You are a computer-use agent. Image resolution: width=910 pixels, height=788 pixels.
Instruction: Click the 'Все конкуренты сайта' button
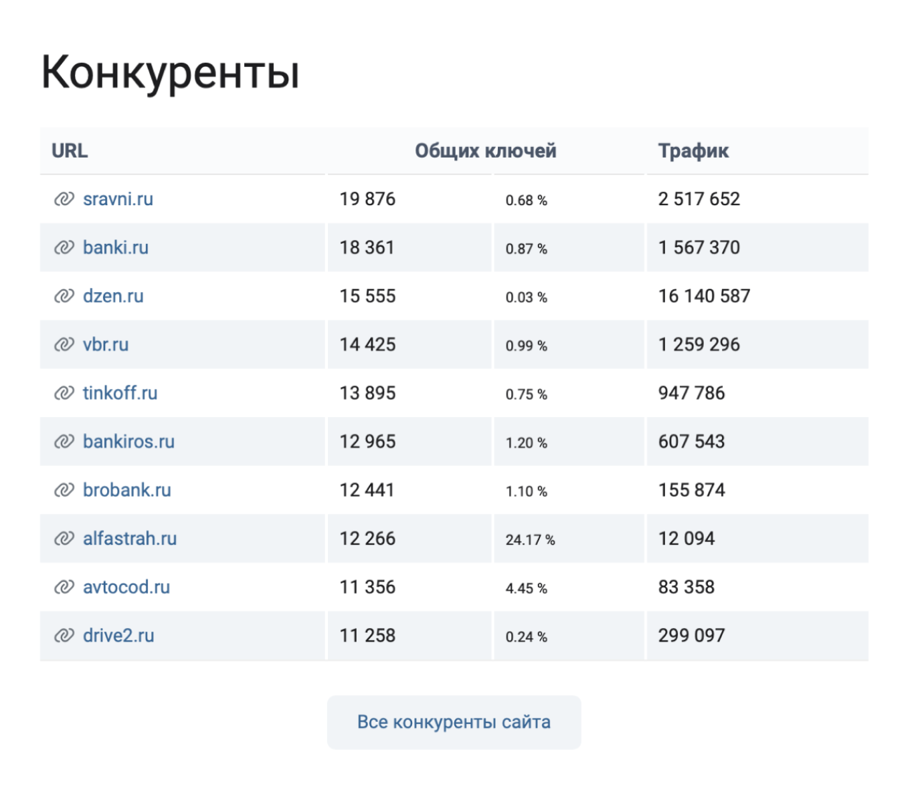[454, 722]
